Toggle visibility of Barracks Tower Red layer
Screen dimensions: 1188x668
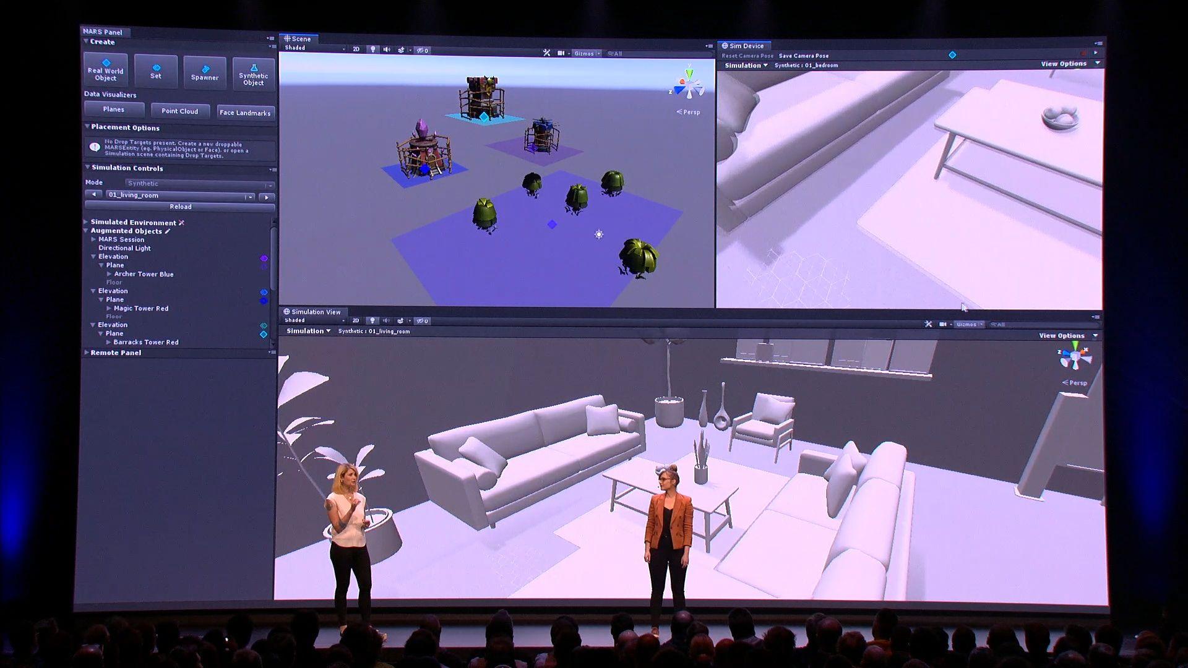[x=263, y=342]
